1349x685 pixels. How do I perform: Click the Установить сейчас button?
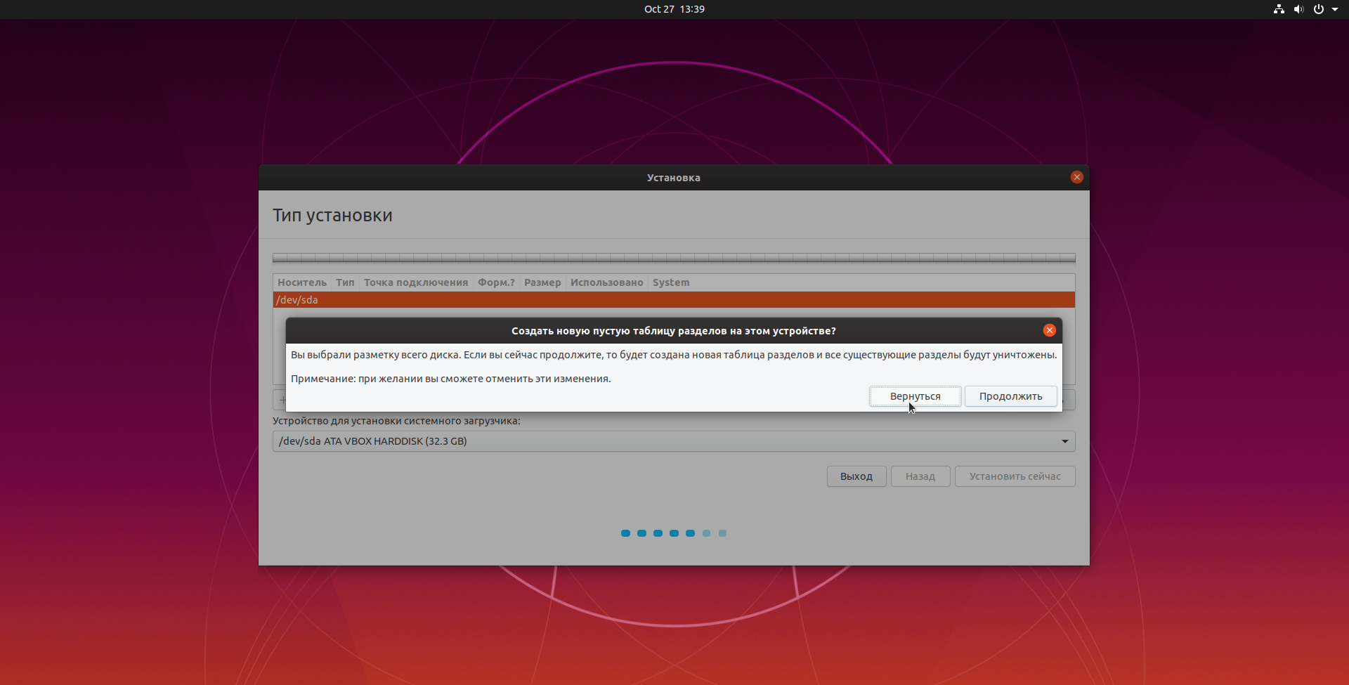coord(1015,476)
